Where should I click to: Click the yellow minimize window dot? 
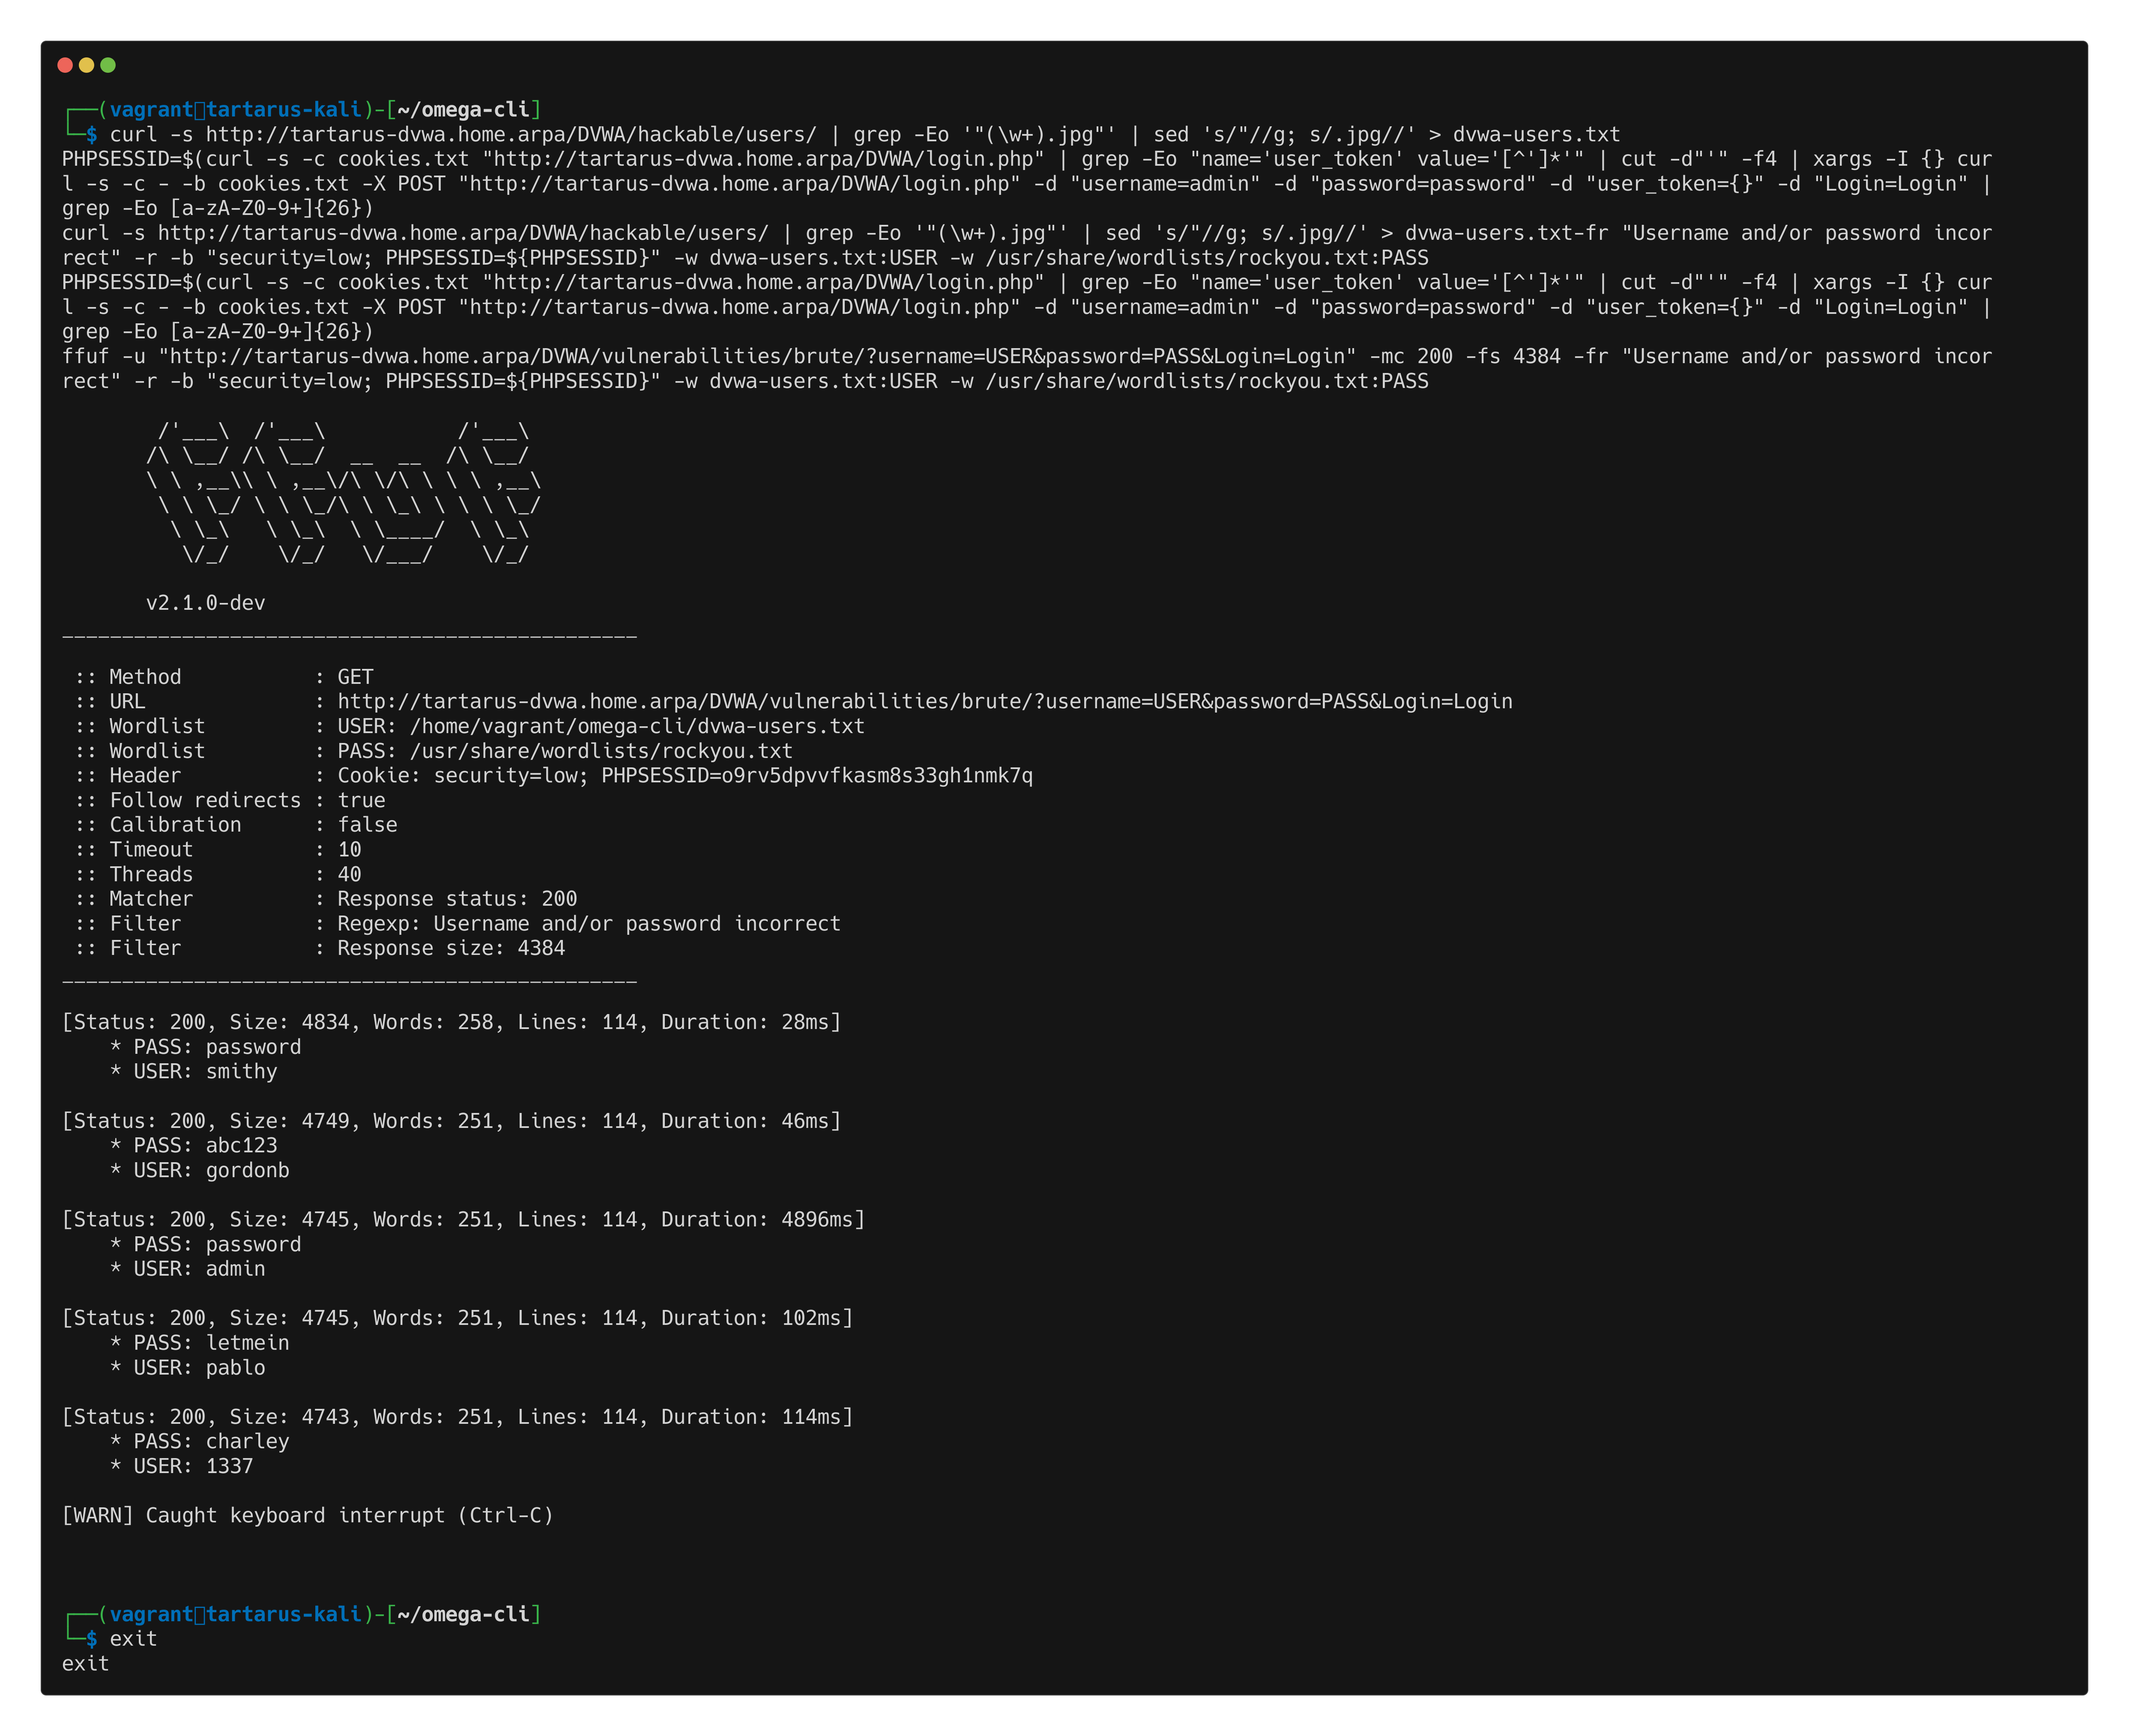(86, 65)
